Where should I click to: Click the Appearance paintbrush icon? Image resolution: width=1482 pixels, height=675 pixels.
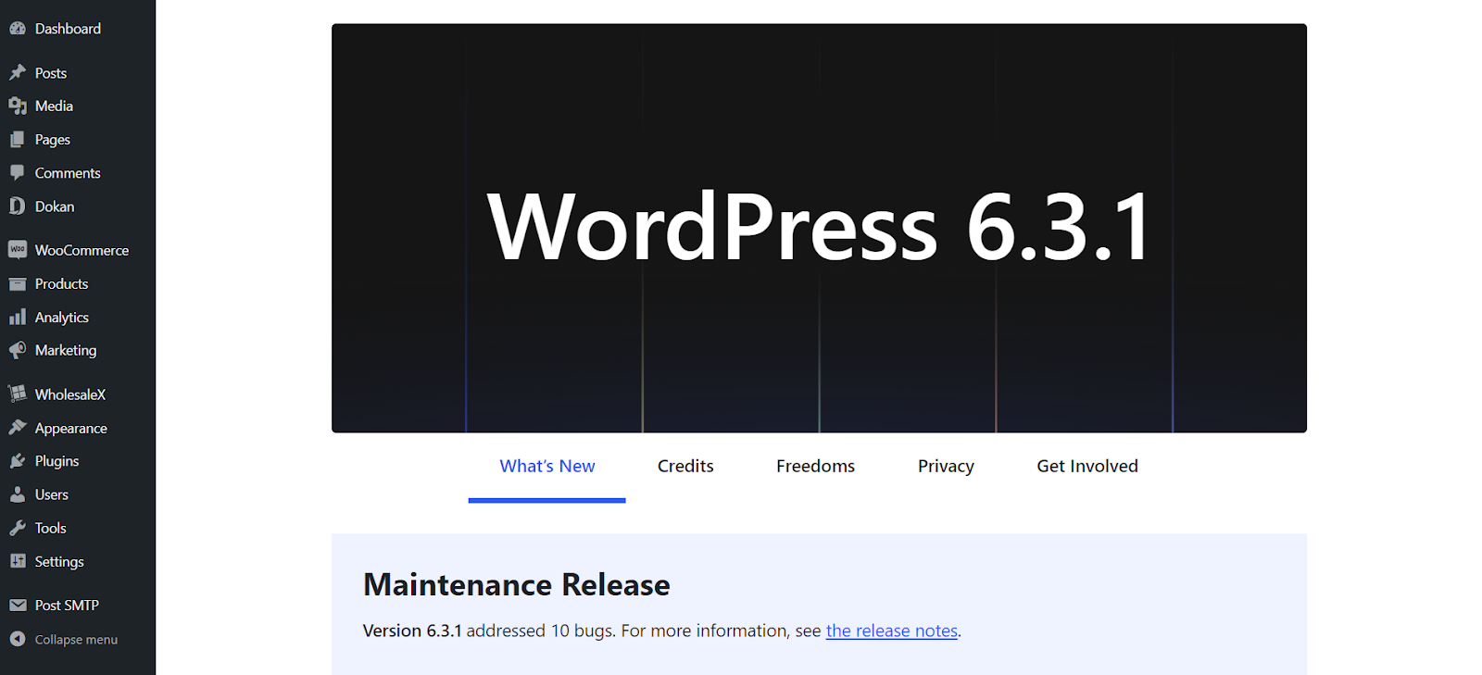pos(18,428)
